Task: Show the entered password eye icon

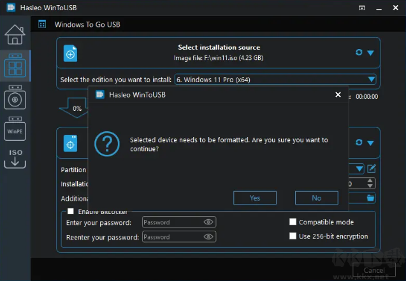Action: pos(208,222)
